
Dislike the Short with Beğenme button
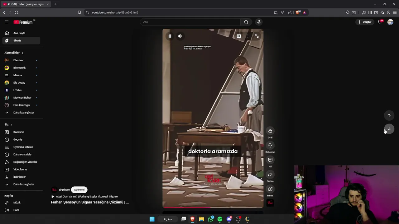click(270, 145)
